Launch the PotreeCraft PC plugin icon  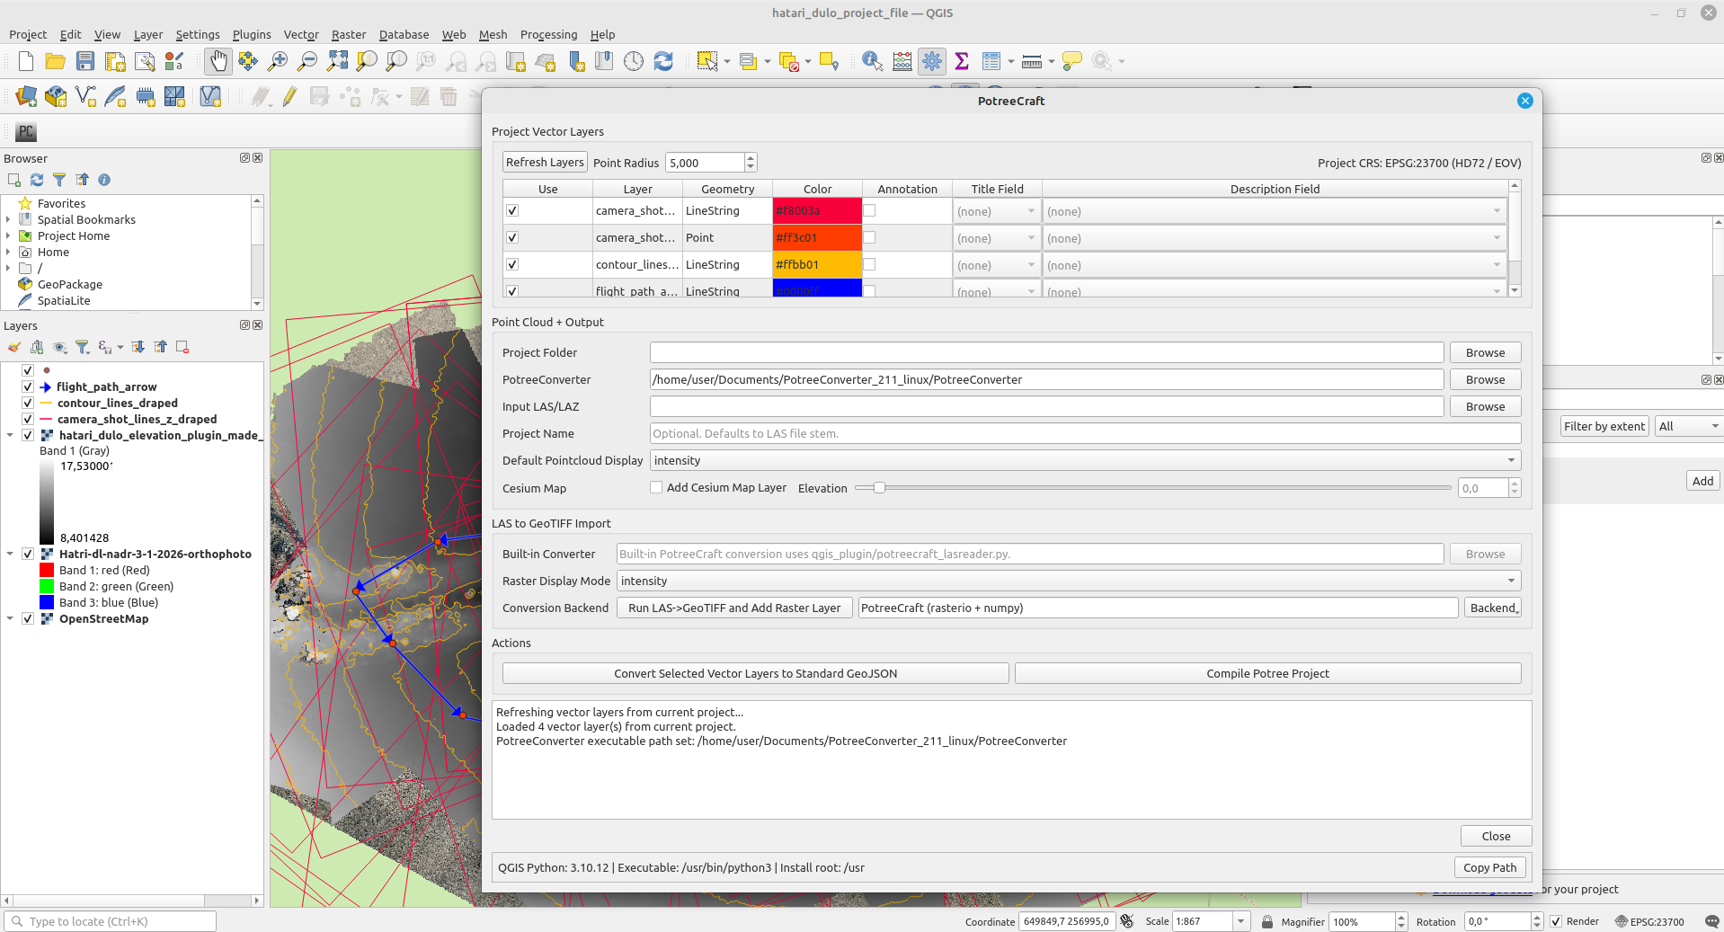(26, 132)
